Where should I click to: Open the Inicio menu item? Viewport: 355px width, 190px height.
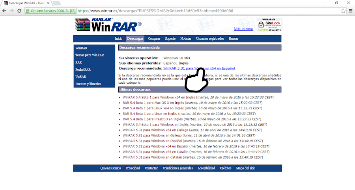point(118,39)
